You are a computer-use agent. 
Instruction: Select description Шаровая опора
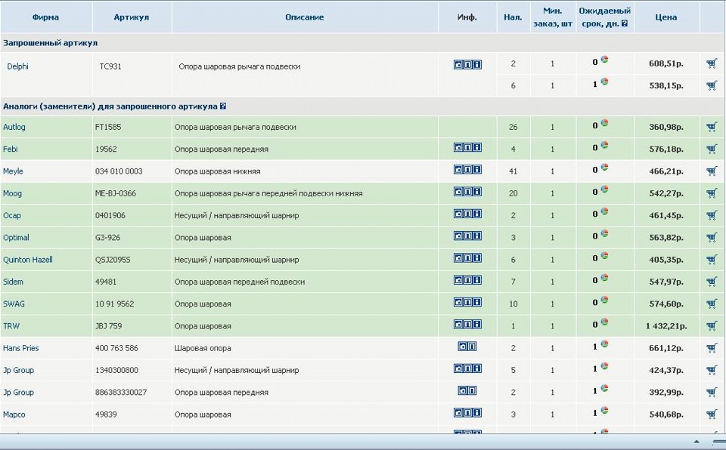[203, 348]
